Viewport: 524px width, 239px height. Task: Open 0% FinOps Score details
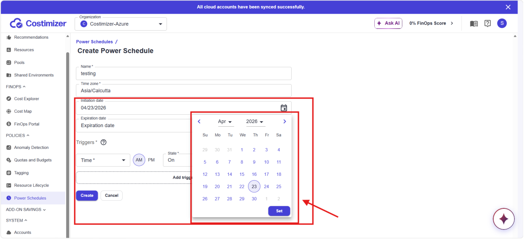tap(431, 23)
